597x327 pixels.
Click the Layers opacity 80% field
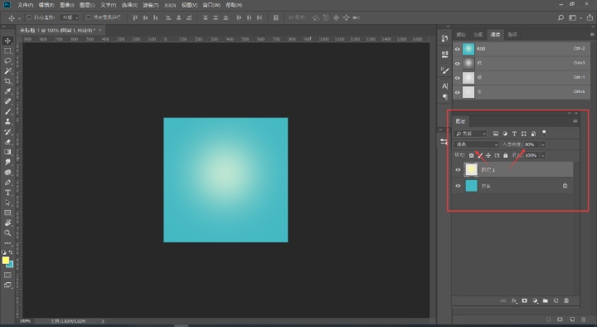click(531, 144)
